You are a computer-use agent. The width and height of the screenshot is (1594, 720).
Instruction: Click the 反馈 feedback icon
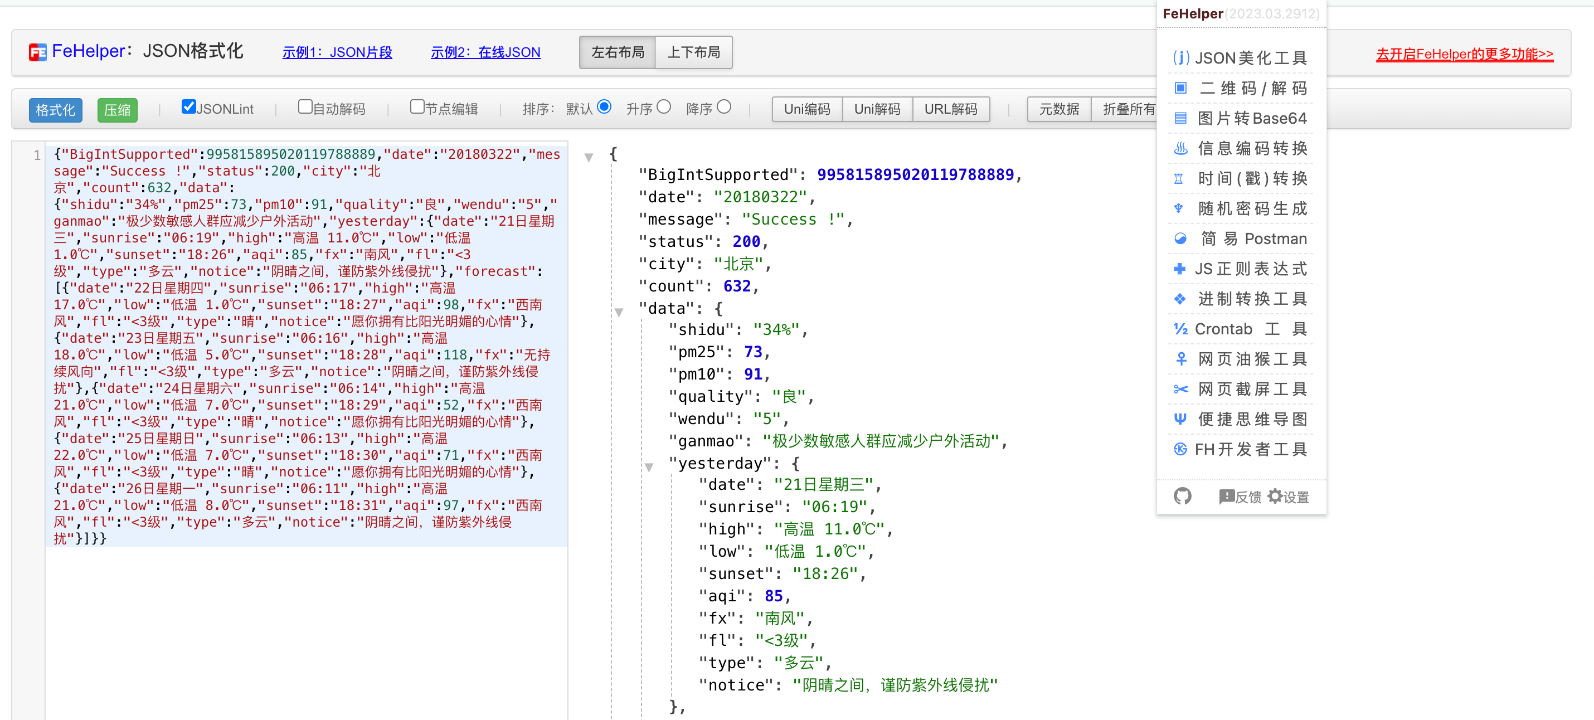click(1227, 496)
